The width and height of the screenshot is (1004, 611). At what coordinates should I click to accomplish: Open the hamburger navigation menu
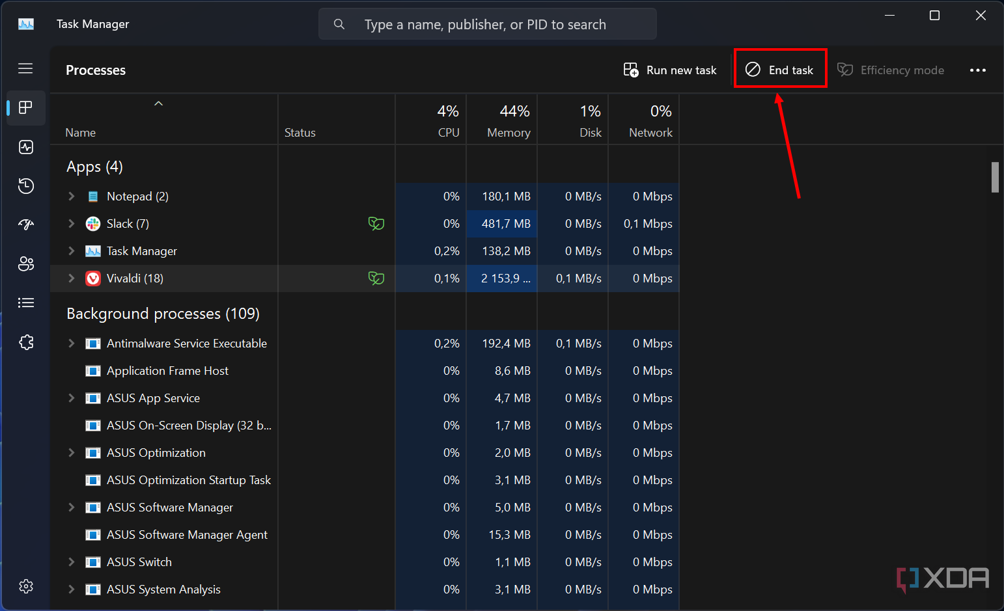click(x=25, y=68)
